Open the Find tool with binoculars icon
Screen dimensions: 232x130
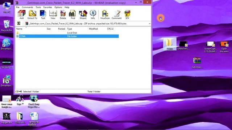(x=73, y=14)
